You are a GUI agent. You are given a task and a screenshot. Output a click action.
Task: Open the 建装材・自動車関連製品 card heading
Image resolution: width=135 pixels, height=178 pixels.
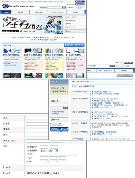(x=54, y=55)
